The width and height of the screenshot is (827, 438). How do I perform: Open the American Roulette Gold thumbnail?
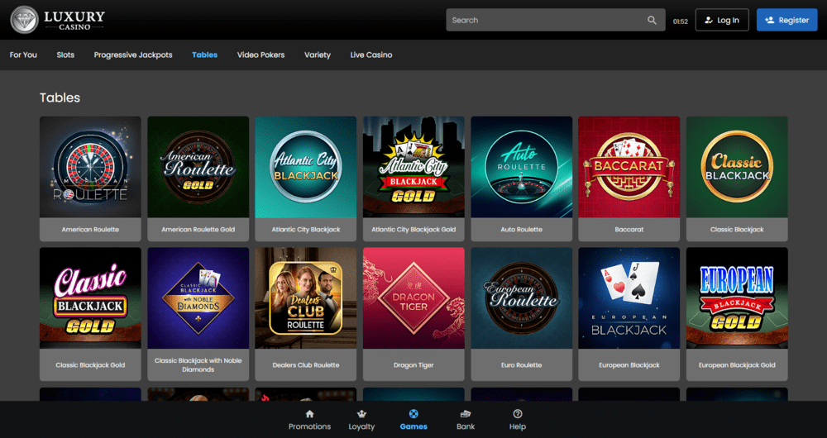click(x=198, y=167)
